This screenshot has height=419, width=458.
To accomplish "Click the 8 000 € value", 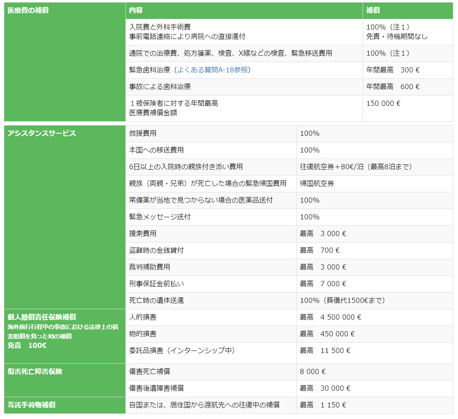I will point(312,371).
